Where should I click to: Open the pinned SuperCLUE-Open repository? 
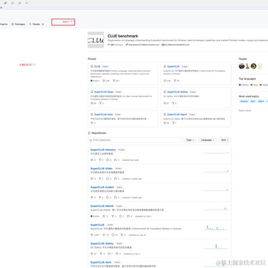(104, 92)
